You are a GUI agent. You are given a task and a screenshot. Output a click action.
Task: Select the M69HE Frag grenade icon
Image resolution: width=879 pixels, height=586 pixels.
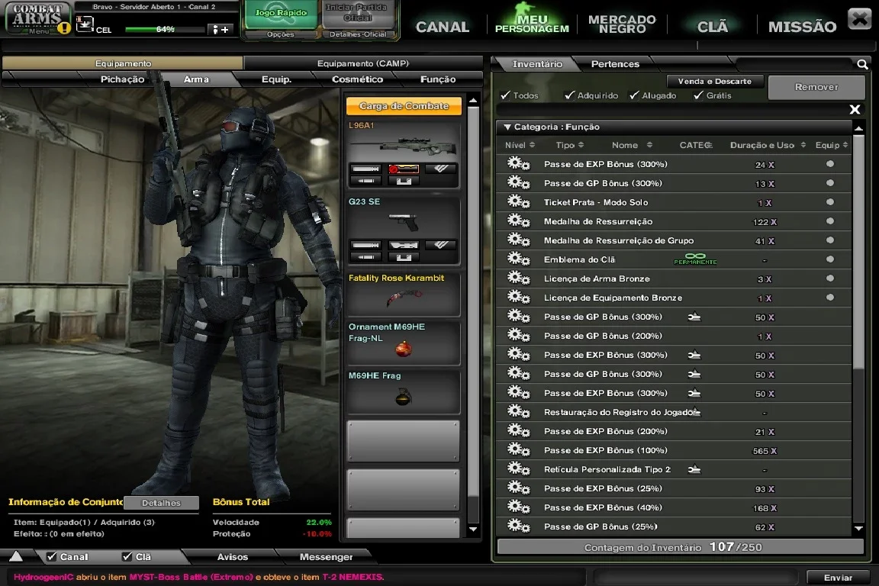coord(403,397)
